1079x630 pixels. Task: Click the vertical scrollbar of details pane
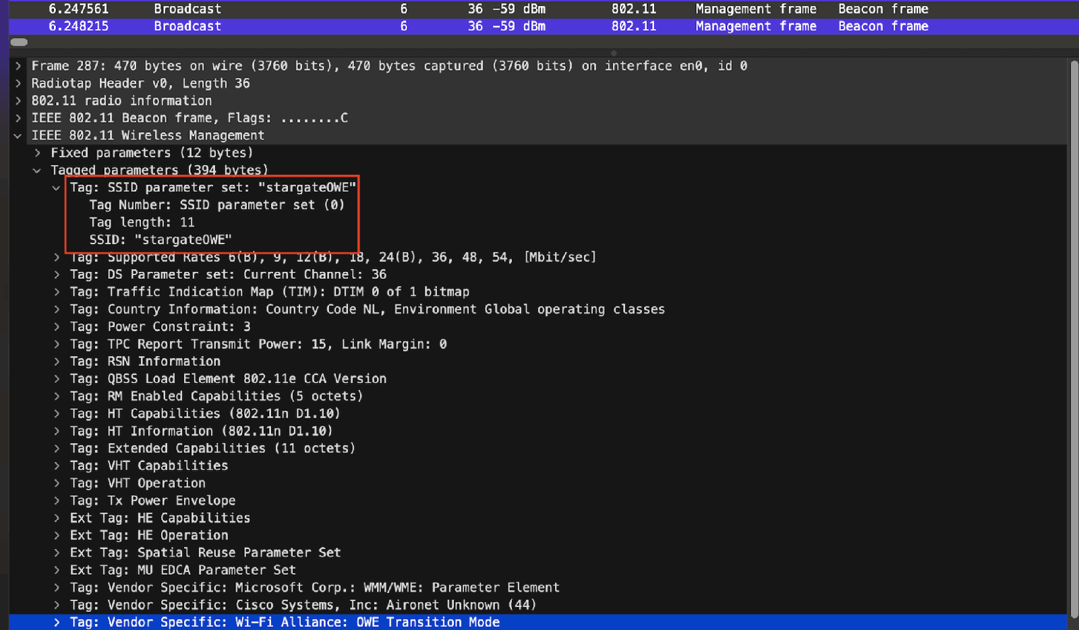(x=1074, y=337)
